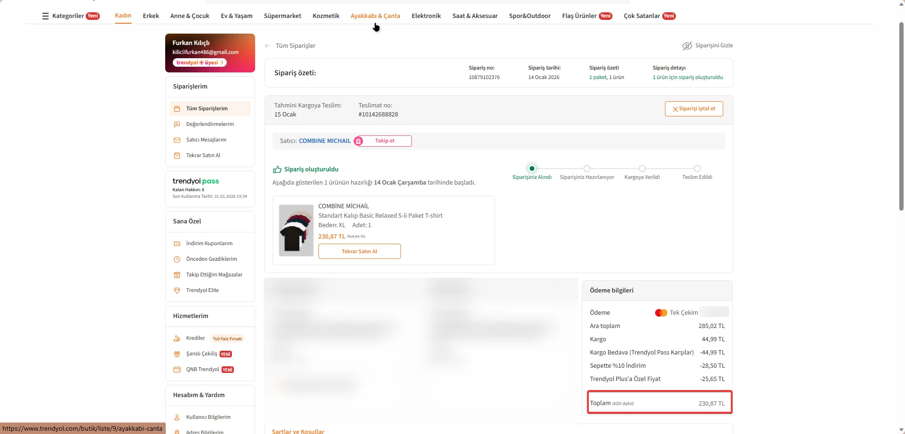The width and height of the screenshot is (905, 434).
Task: Open the Ayakkabı & Çanta category
Action: 375,16
